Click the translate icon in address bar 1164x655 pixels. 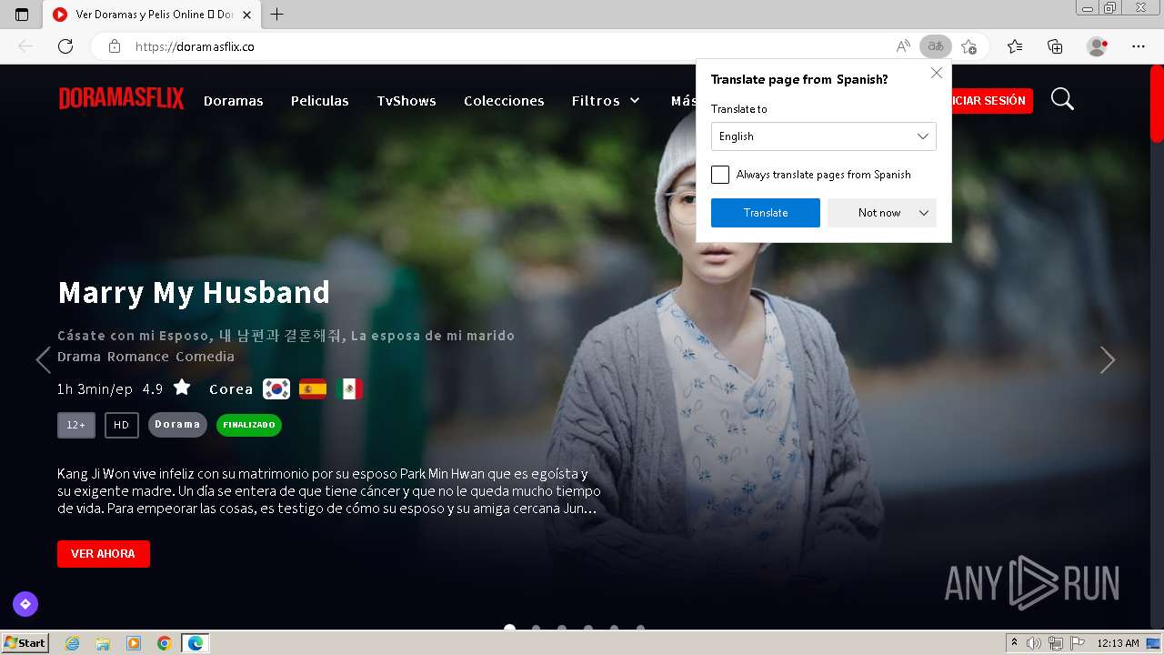coord(936,46)
